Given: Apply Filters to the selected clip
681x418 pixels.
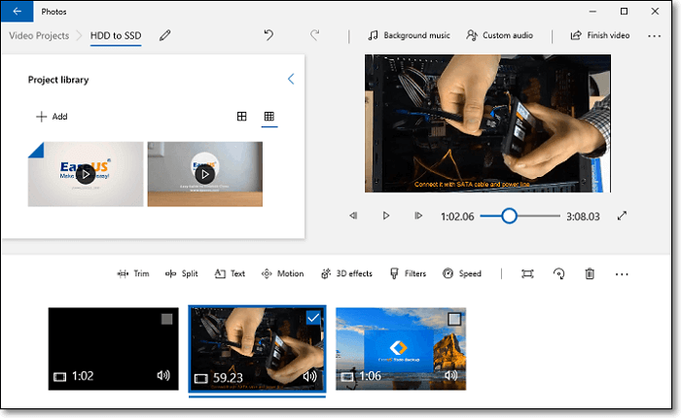Looking at the screenshot, I should coord(408,274).
